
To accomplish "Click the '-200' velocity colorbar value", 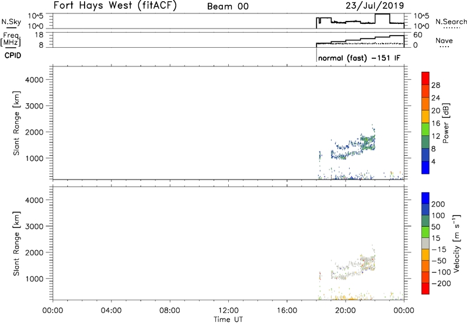I will pos(441,283).
